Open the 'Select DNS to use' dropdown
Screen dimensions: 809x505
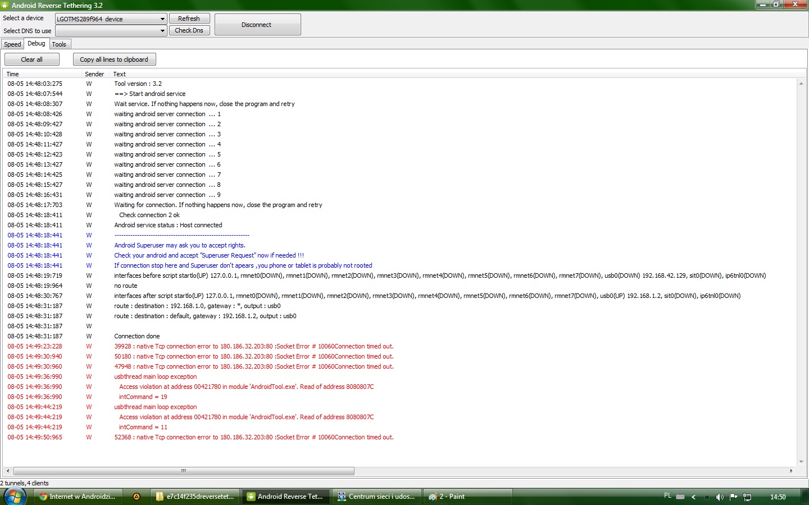pyautogui.click(x=111, y=30)
